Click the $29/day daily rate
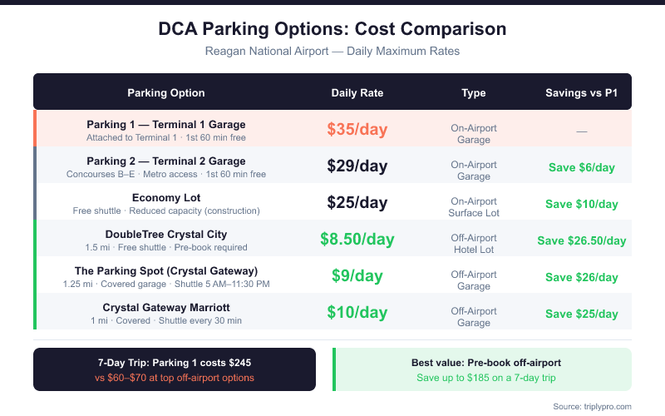Viewport: 665px width, 416px height. [x=357, y=166]
